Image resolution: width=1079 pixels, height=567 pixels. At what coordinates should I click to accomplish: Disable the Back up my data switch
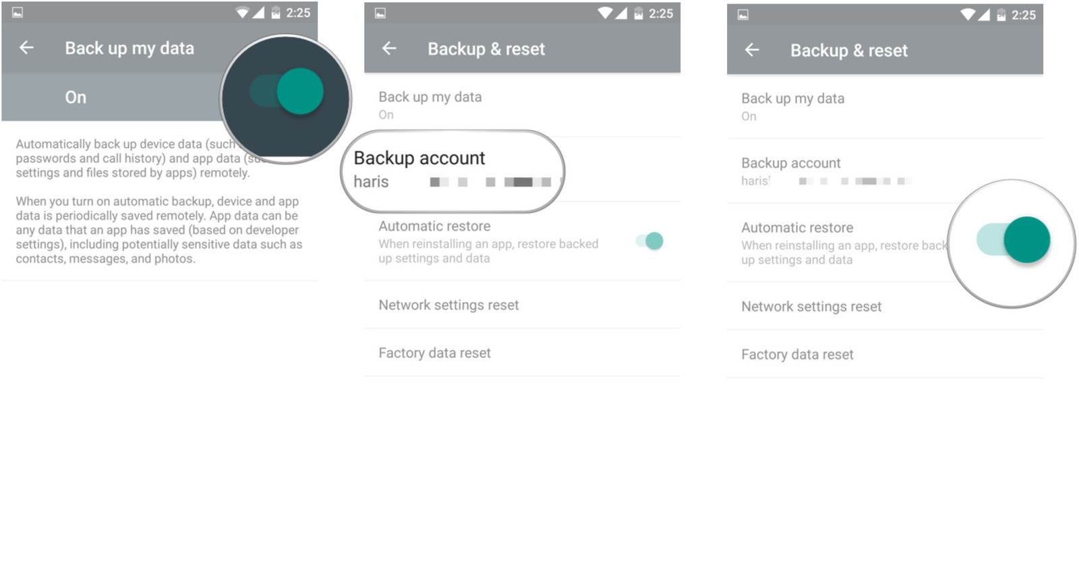[x=285, y=92]
